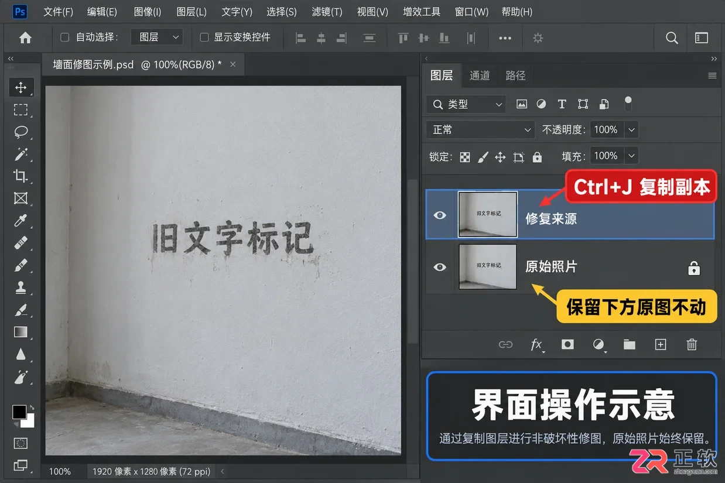This screenshot has height=483, width=725.
Task: Click align right edges icon
Action: point(341,38)
